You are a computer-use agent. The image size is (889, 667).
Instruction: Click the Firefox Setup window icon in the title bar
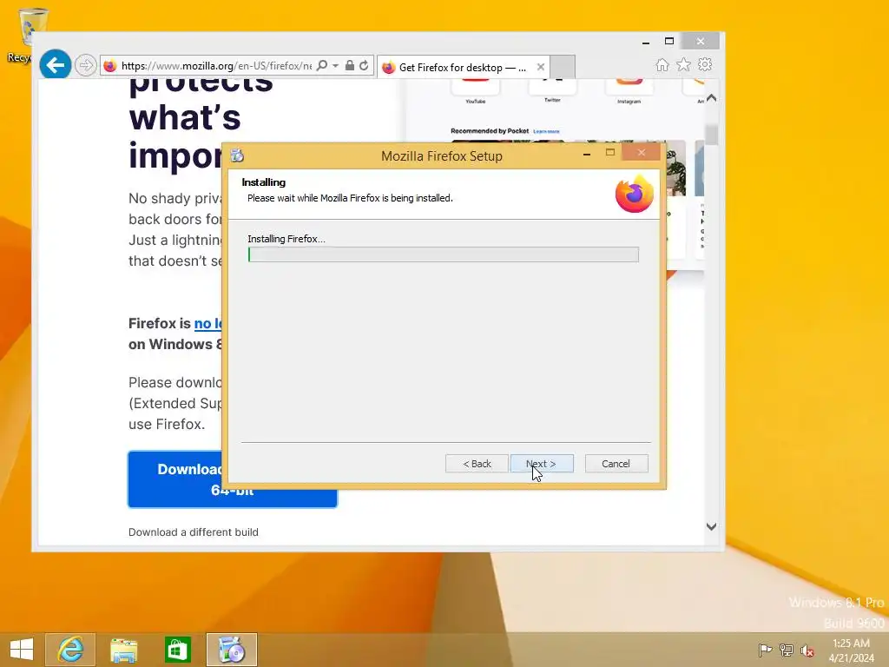point(237,155)
